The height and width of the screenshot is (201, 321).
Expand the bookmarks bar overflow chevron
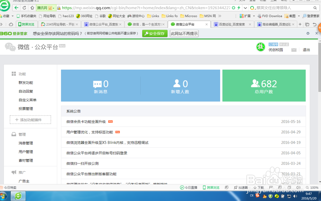[x=220, y=16]
